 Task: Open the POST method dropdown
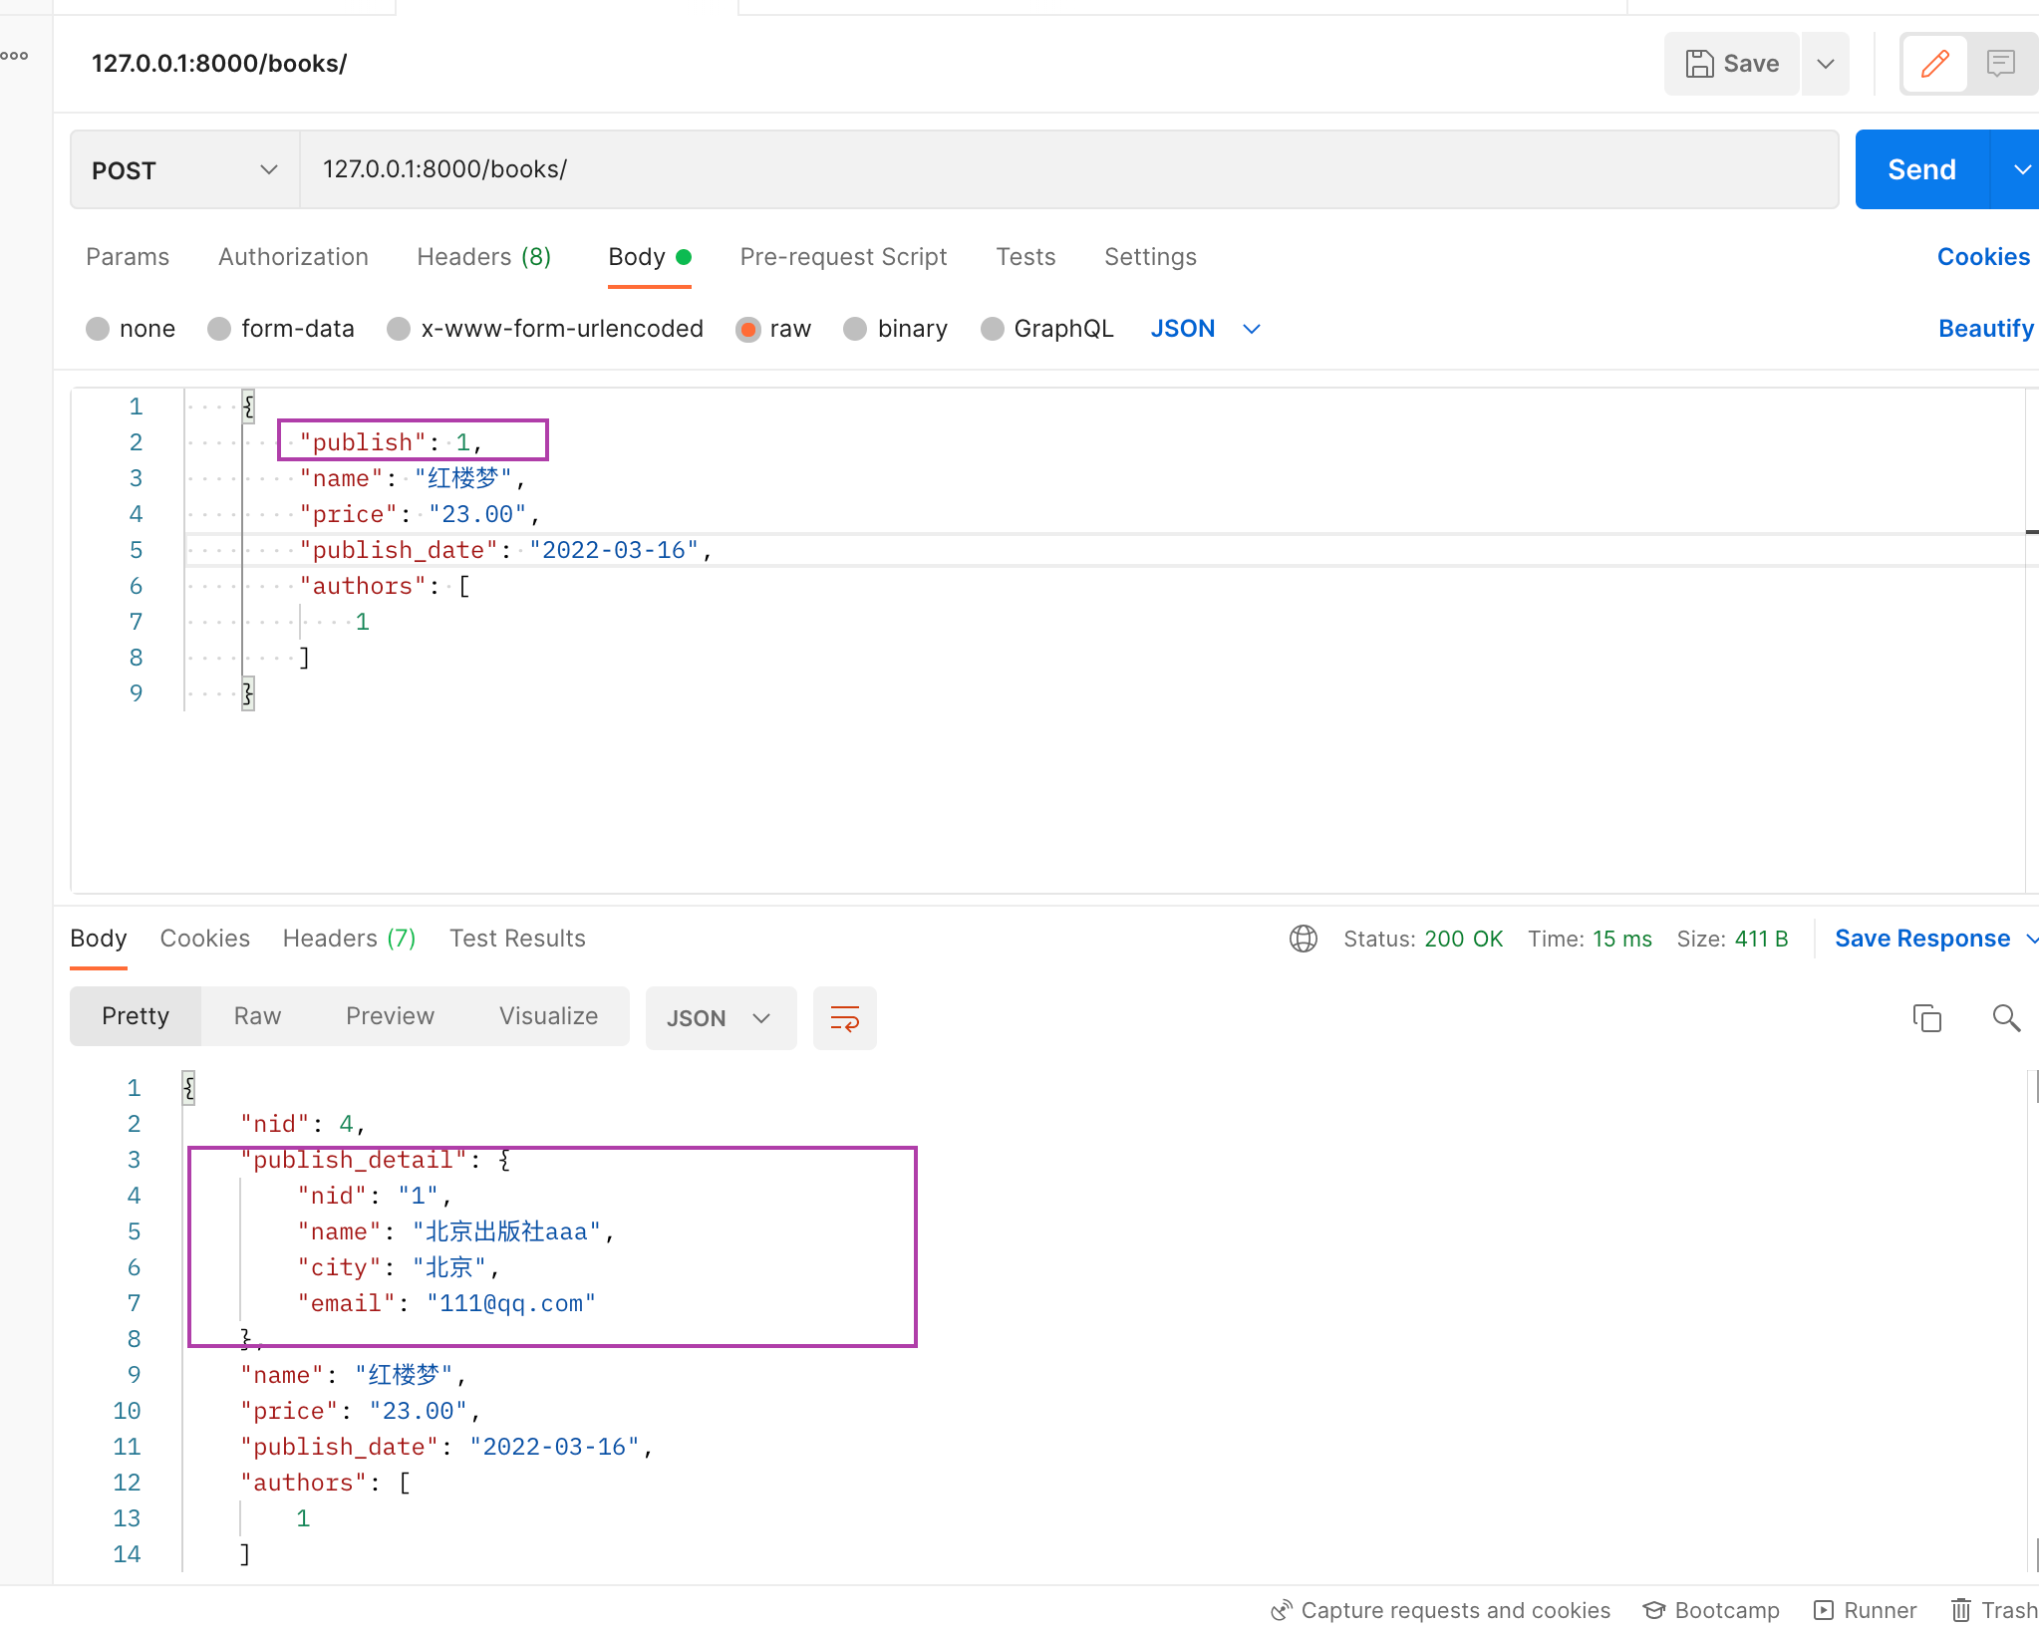click(184, 170)
